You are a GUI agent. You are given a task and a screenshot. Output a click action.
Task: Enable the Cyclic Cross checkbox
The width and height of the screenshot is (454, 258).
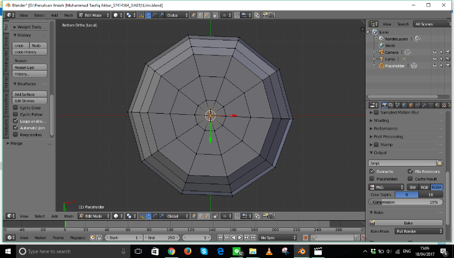16,108
